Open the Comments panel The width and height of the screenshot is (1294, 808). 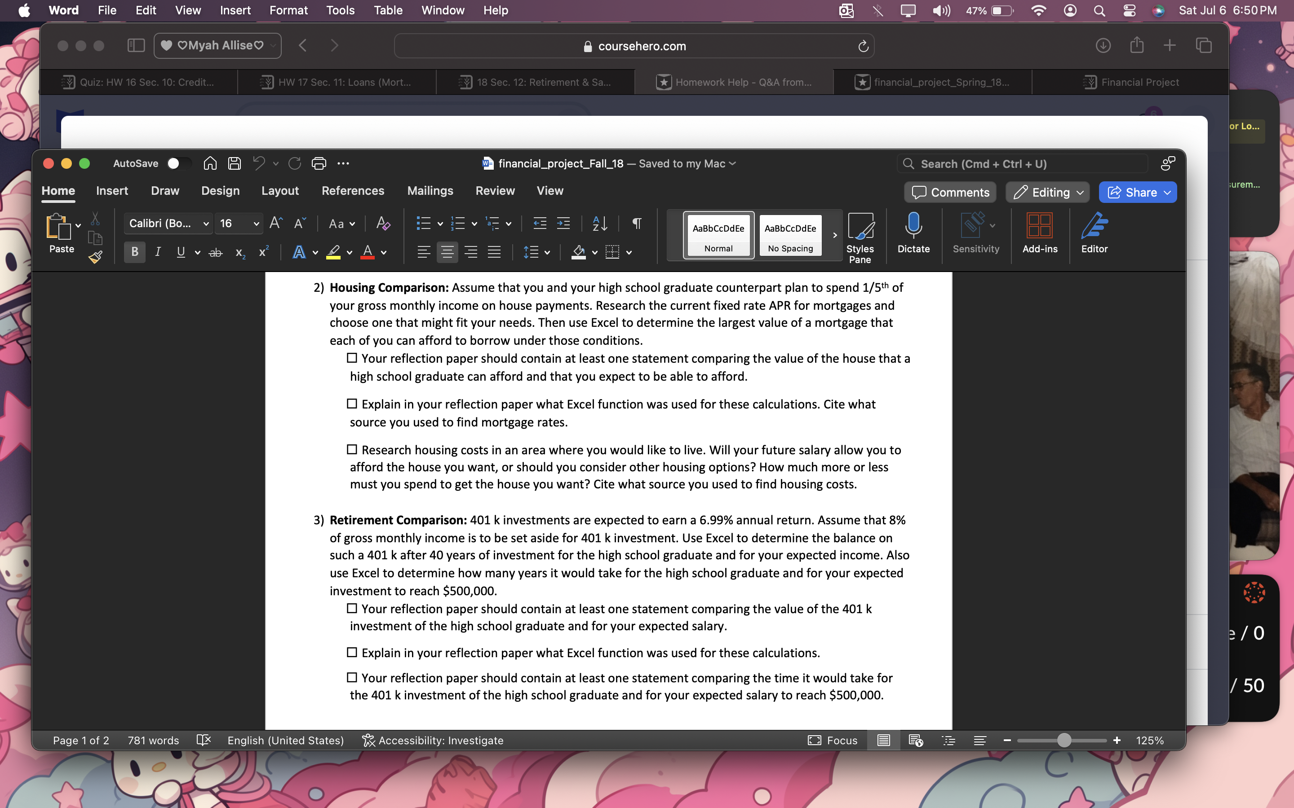[x=950, y=192]
